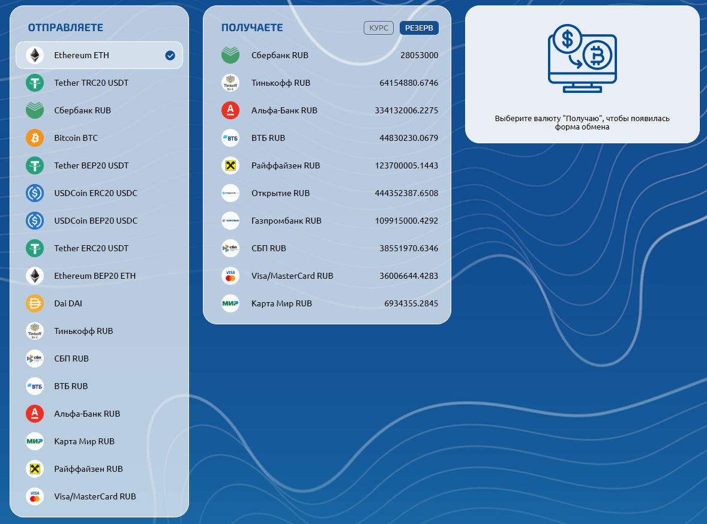Image resolution: width=707 pixels, height=524 pixels.
Task: Switch to the КУРС tab
Action: [x=379, y=28]
